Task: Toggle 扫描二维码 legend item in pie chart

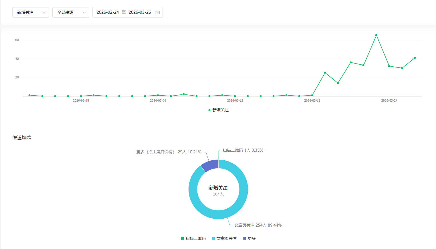Action: tap(193, 238)
